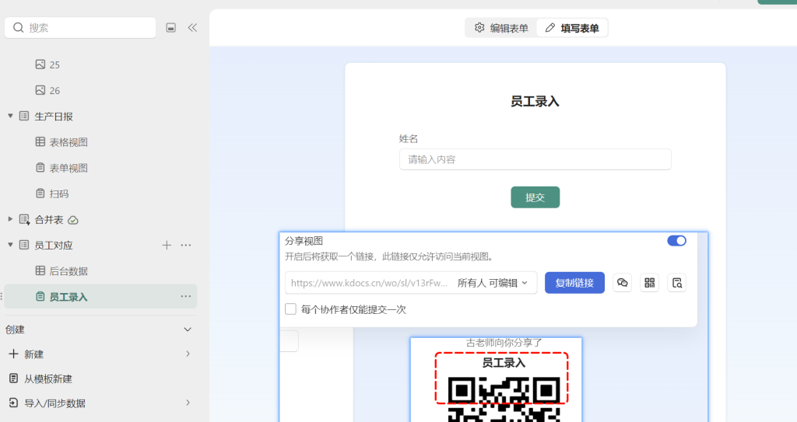Open more options for 员工录入 view
Screen dimensions: 797x422
pyautogui.click(x=186, y=297)
